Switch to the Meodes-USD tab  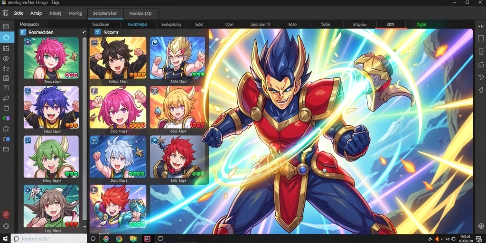click(141, 14)
